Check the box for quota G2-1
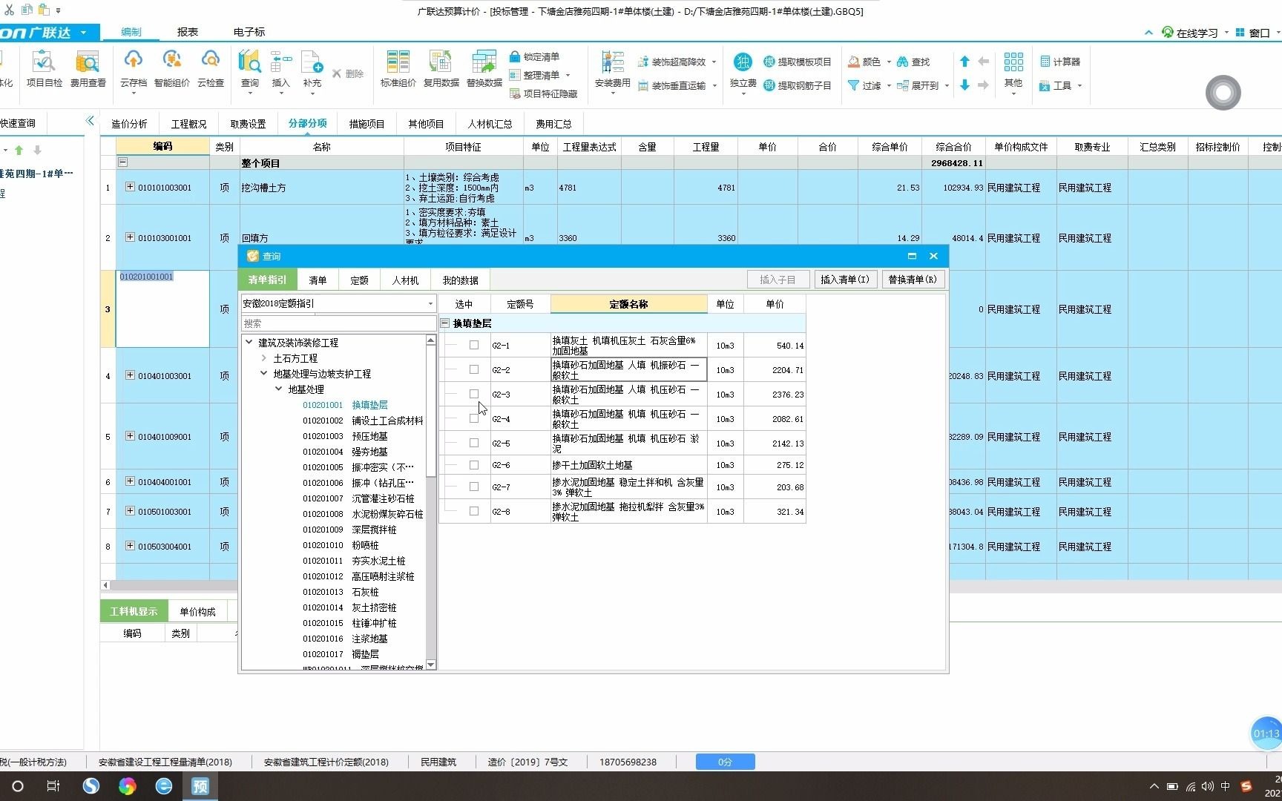This screenshot has height=801, width=1282. click(x=474, y=345)
